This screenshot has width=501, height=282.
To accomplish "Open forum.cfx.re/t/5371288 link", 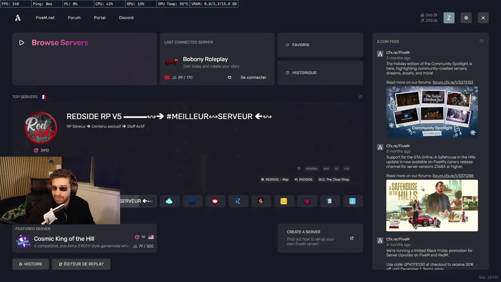I will (x=453, y=176).
